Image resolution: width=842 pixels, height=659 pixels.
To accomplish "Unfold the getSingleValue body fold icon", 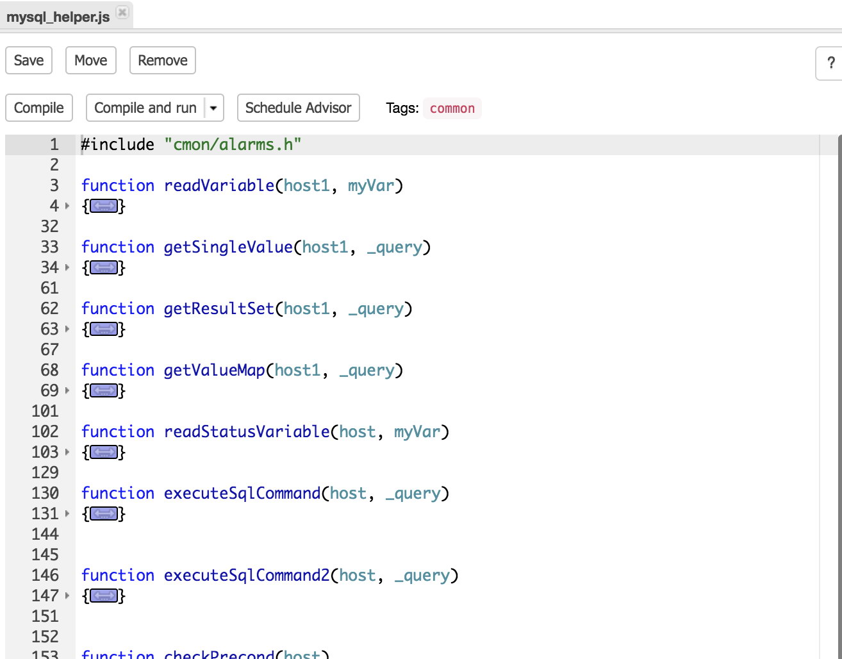I will (x=104, y=268).
